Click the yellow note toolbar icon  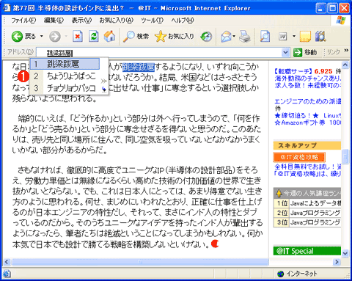coord(305,37)
